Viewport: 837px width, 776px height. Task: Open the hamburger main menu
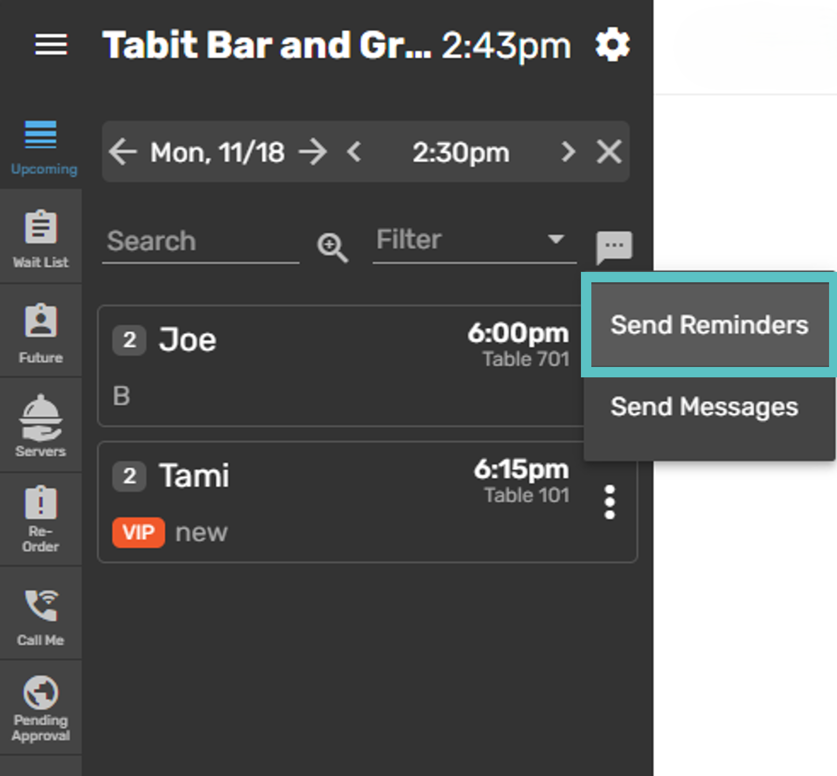[51, 45]
